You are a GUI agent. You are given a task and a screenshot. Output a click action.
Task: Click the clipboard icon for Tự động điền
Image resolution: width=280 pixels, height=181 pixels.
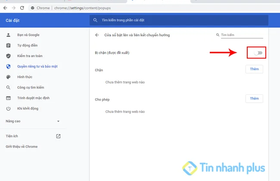(x=8, y=45)
